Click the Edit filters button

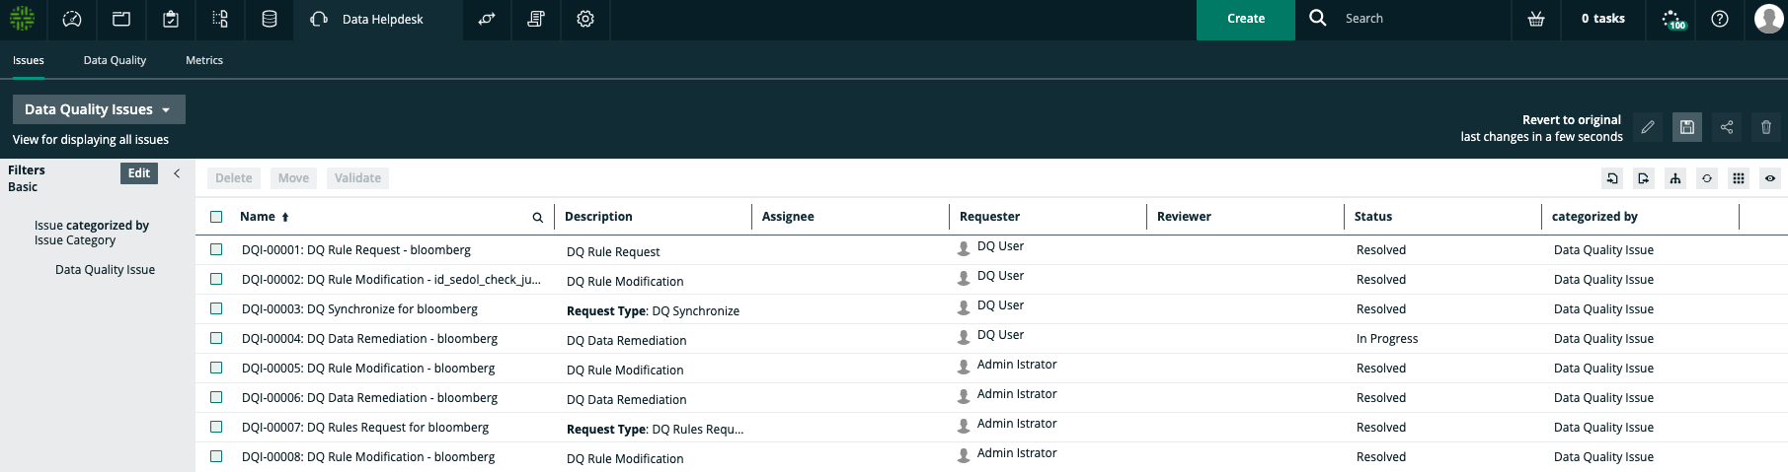[139, 173]
